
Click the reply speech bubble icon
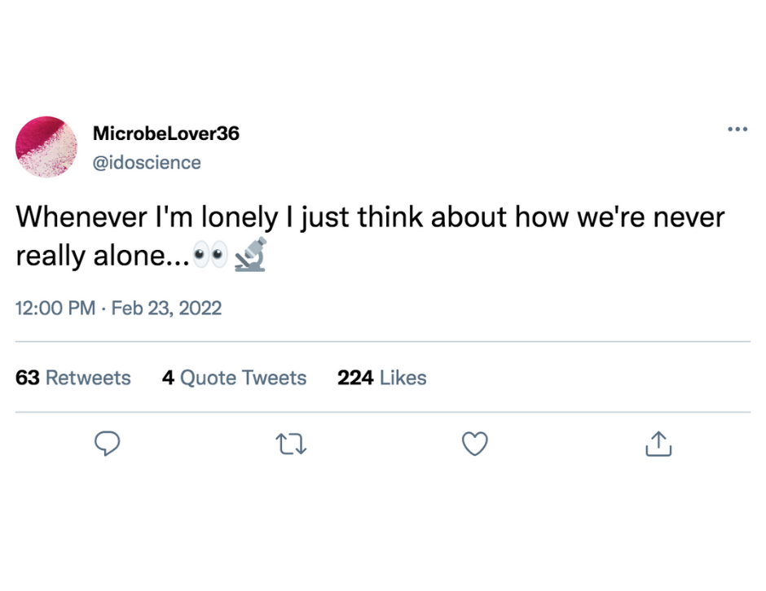[x=108, y=444]
